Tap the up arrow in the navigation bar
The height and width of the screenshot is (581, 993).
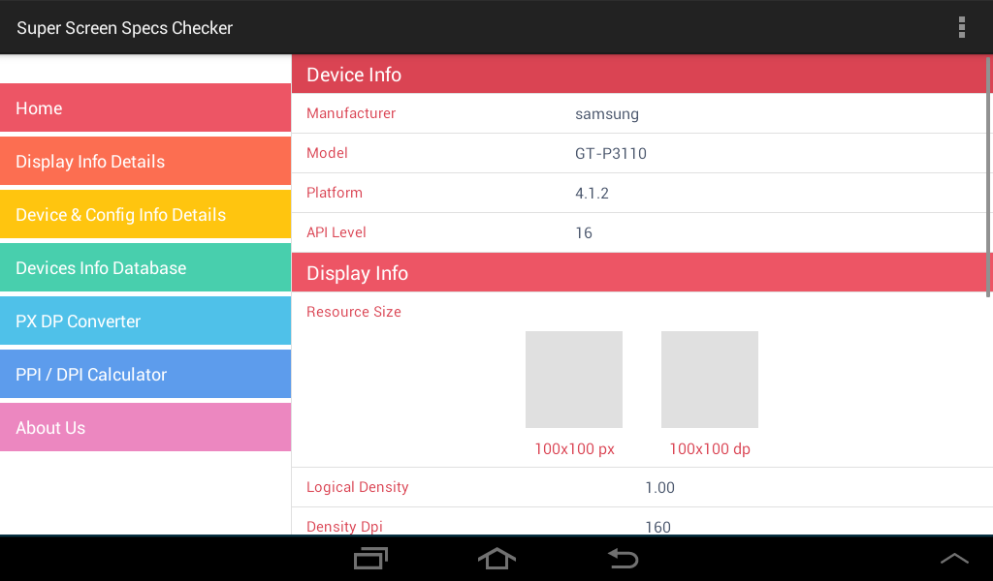954,558
